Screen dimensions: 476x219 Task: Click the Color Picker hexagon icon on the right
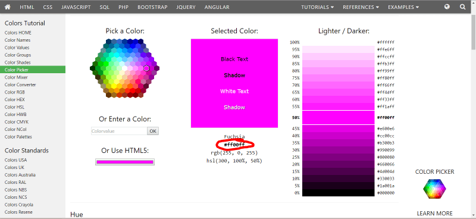coord(435,189)
